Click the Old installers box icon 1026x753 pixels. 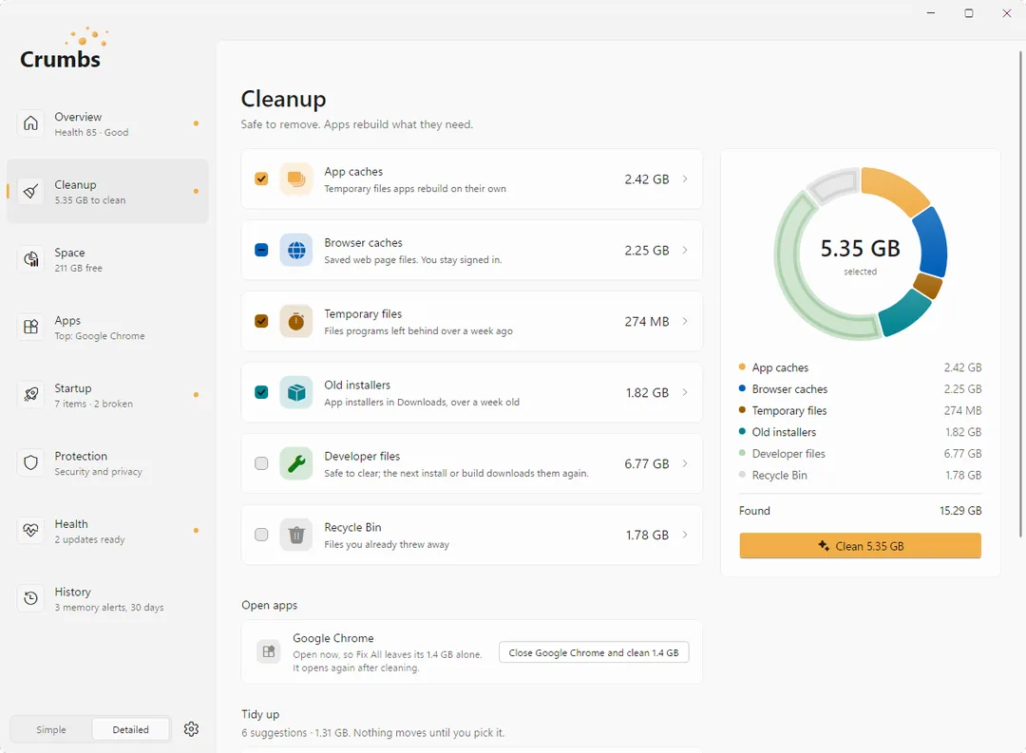coord(296,392)
